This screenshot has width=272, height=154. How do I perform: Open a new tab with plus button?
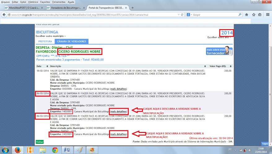(x=133, y=7)
